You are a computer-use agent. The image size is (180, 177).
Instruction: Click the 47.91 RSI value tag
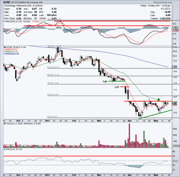coord(175,161)
